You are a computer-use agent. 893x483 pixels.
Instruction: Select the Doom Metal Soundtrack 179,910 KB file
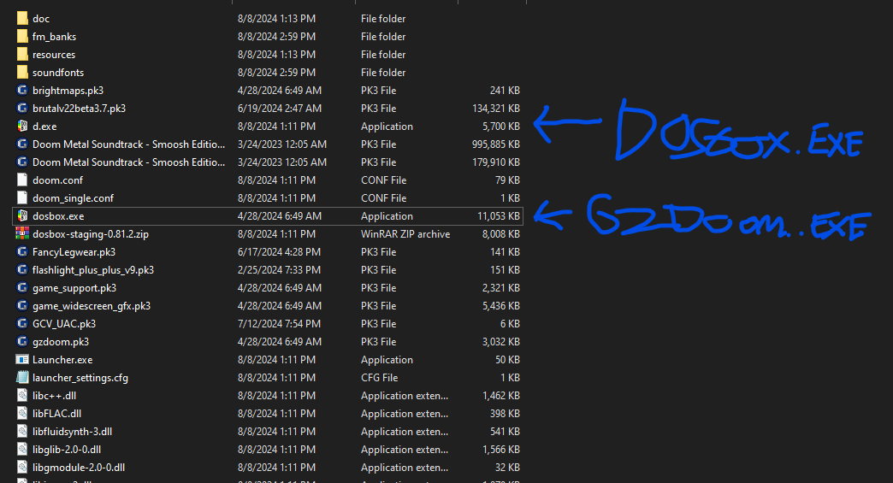268,162
